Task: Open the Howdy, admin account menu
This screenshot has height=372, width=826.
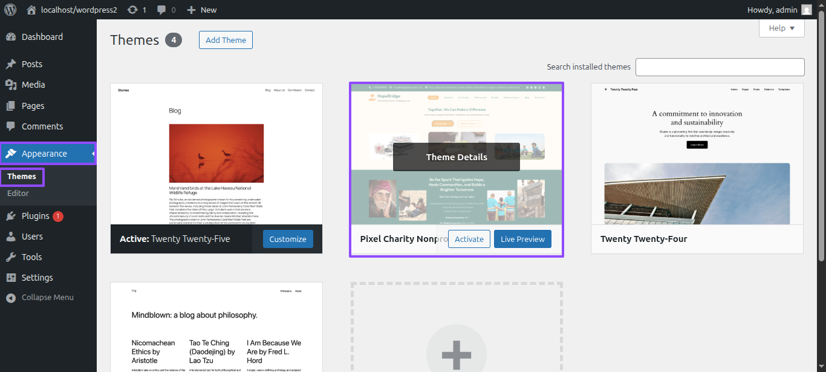Action: click(x=779, y=10)
